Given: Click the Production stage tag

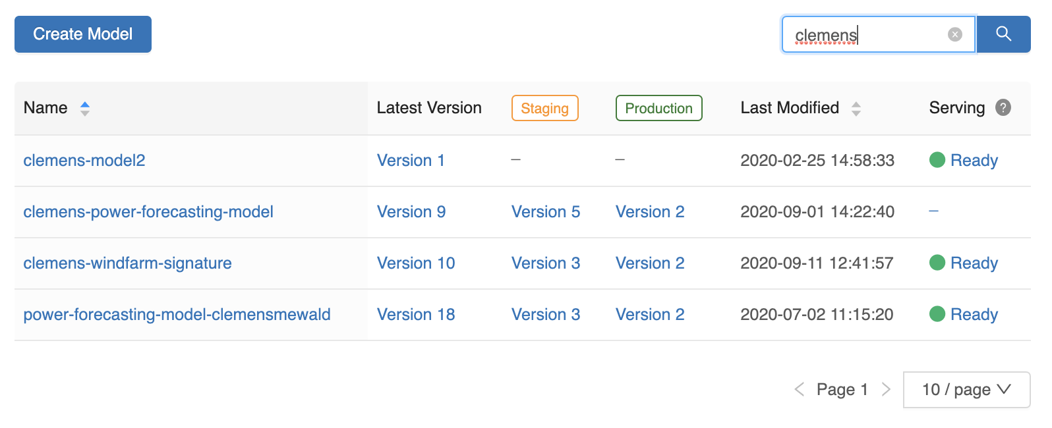Looking at the screenshot, I should pos(658,108).
